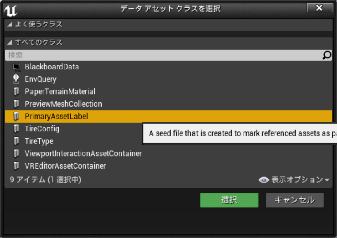Viewport: 337px width, 238px height.
Task: Click the PreviewMeshCollection class icon
Action: [x=16, y=104]
